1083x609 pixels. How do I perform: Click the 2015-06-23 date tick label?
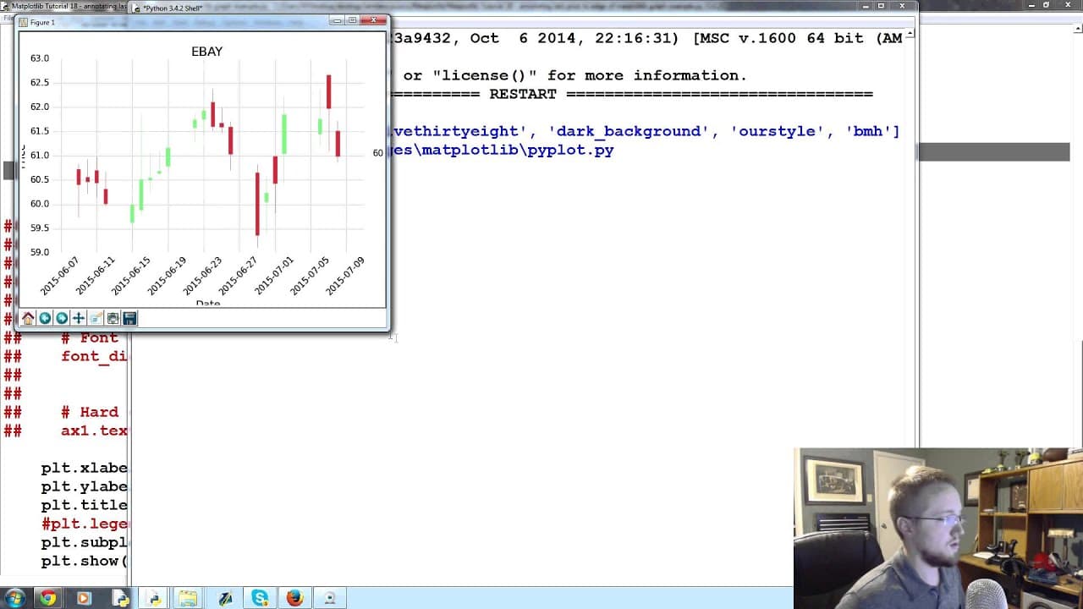point(202,276)
